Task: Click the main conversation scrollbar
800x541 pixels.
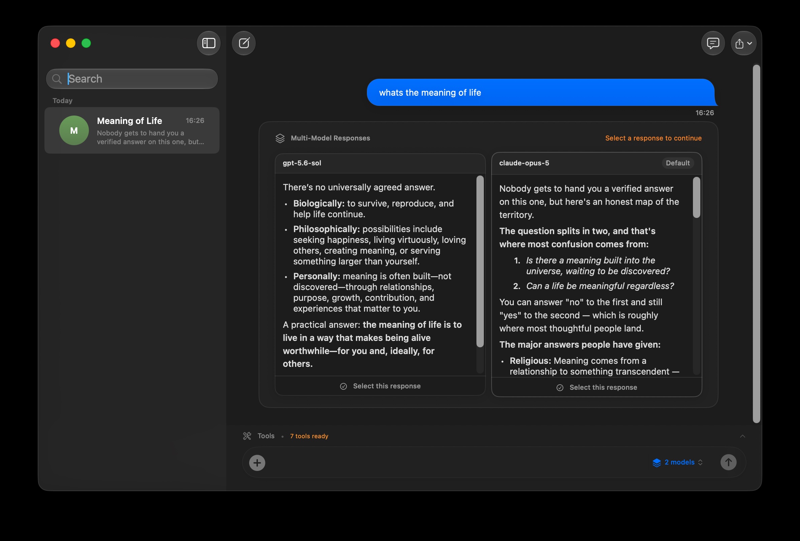Action: pos(756,244)
